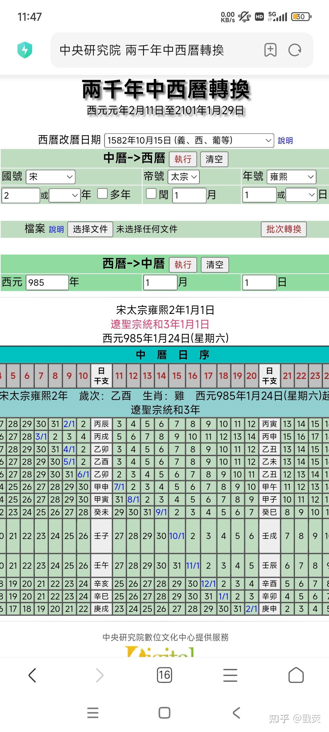Open 年號 dropdown showing 雍熙
Viewport: 329px width, 732px height.
[292, 177]
